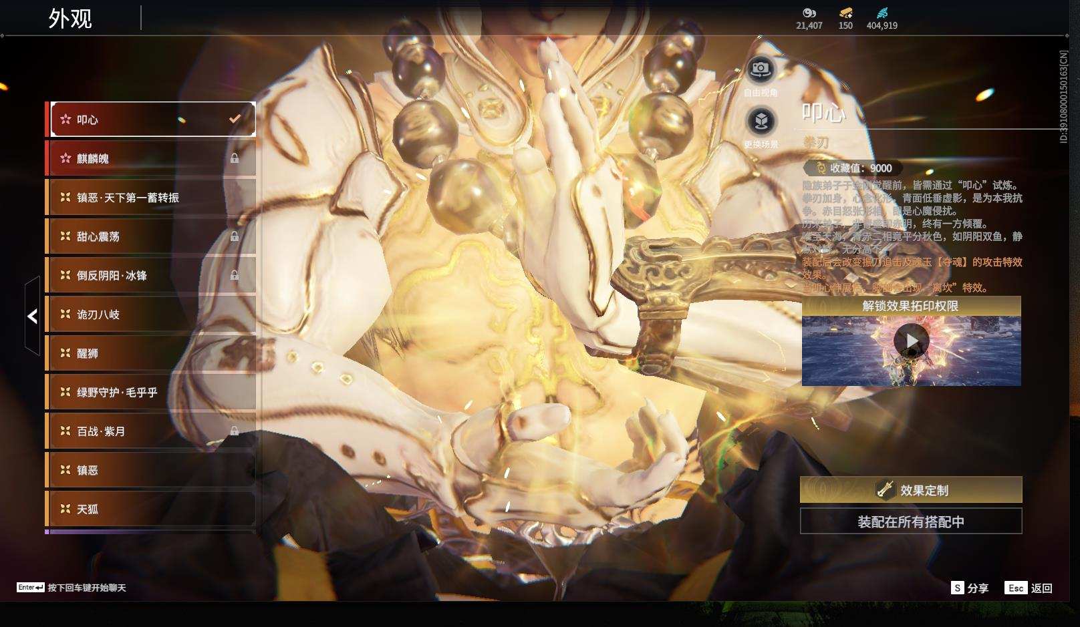Click the S key share icon
This screenshot has height=627, width=1080.
[x=958, y=588]
